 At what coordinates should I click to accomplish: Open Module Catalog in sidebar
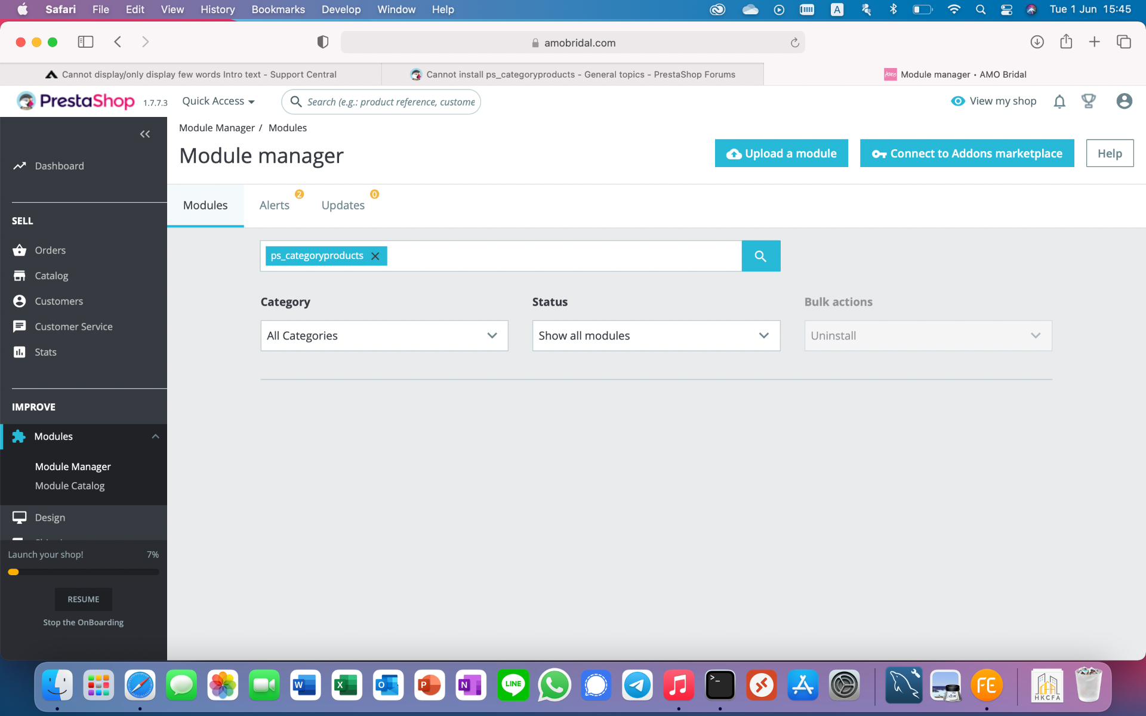[x=70, y=486]
